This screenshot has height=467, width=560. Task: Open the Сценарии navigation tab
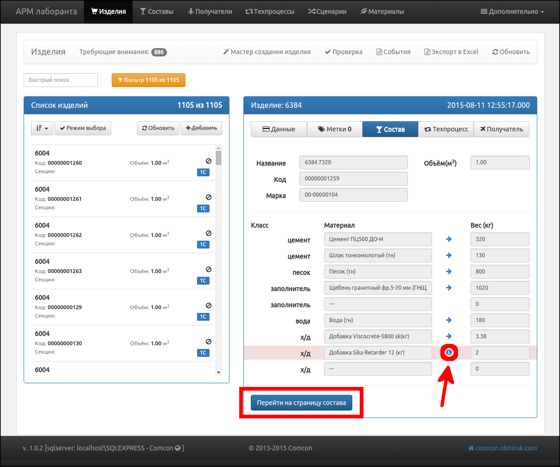point(327,12)
